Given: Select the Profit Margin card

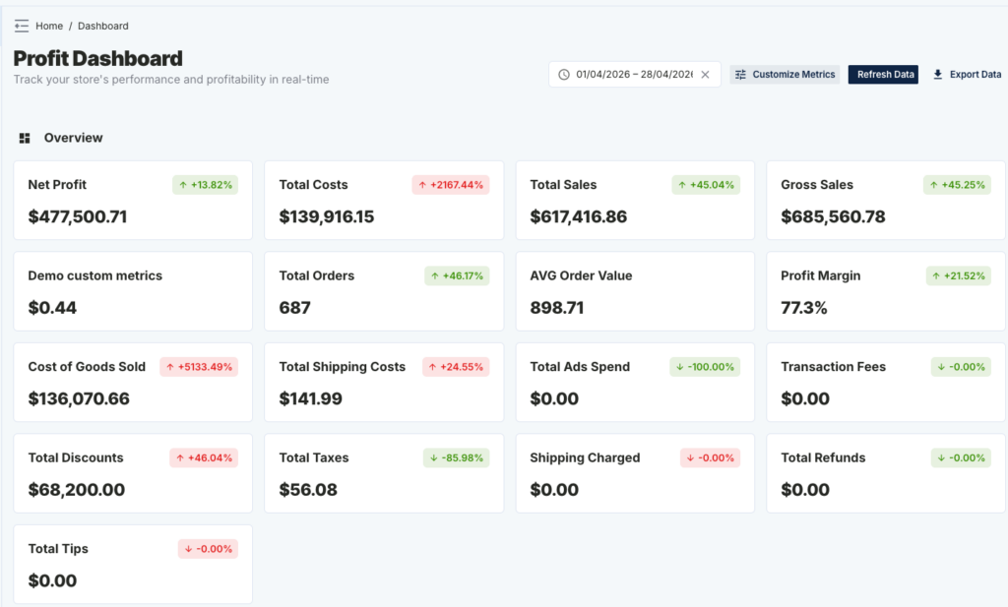Looking at the screenshot, I should [886, 291].
